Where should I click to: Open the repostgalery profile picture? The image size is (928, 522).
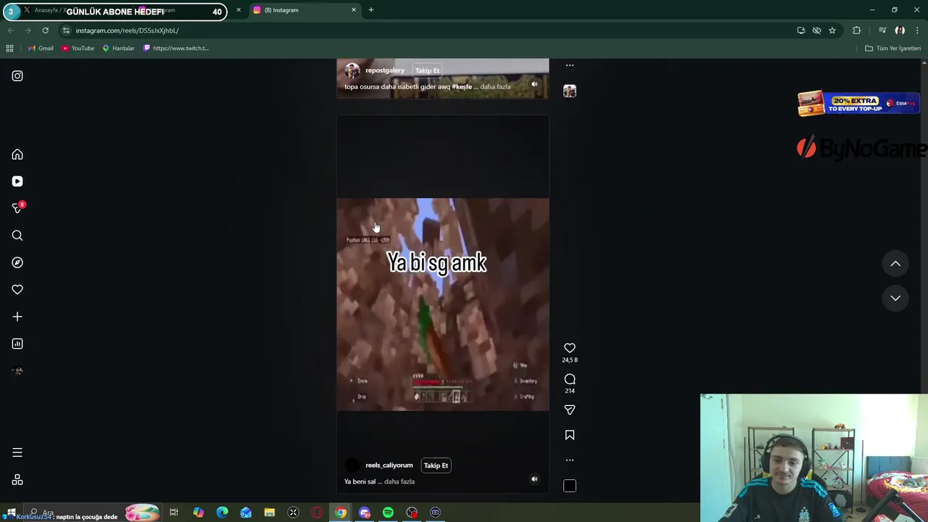[352, 70]
